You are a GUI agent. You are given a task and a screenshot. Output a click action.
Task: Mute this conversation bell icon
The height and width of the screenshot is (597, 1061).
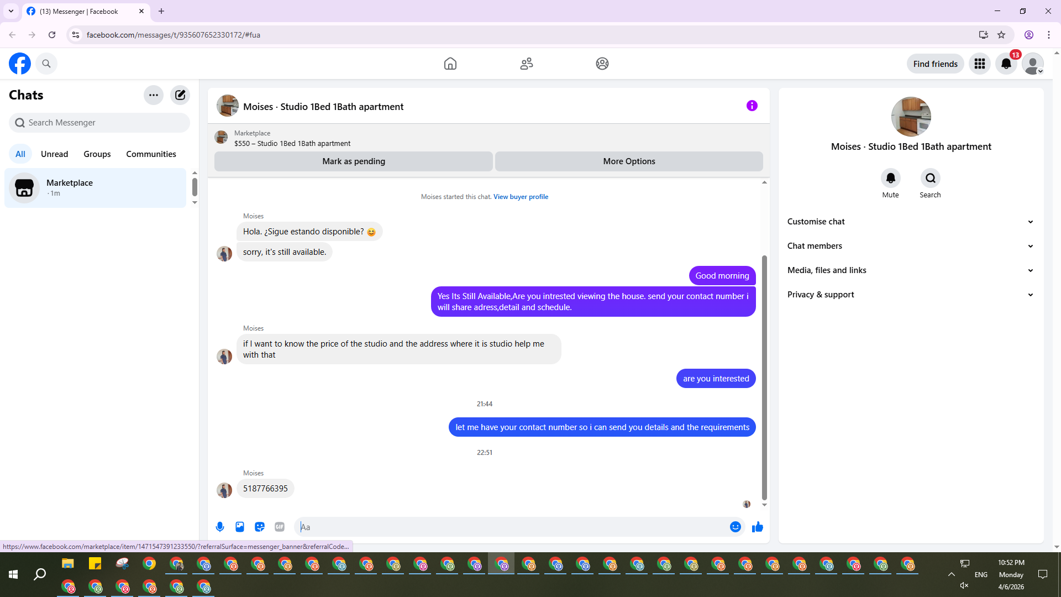pyautogui.click(x=891, y=178)
